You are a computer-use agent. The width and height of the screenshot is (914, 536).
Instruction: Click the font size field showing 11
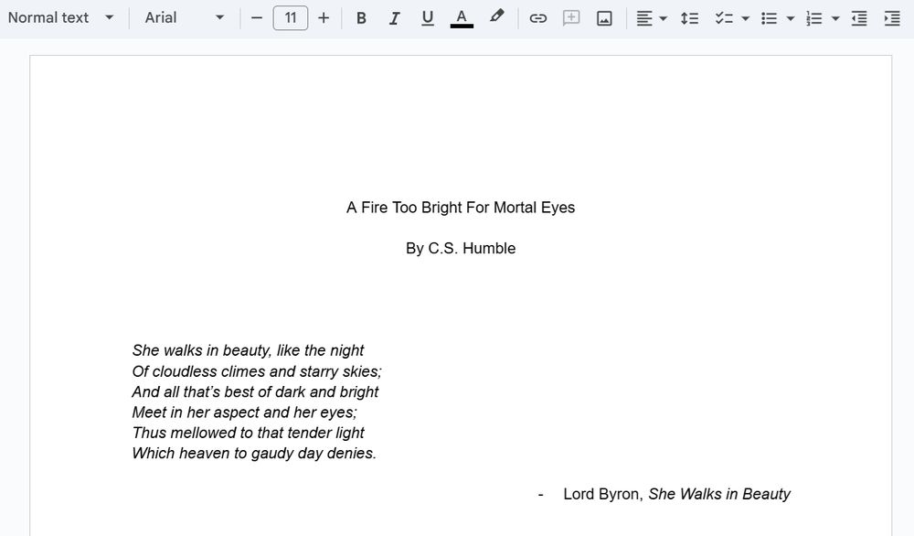pyautogui.click(x=291, y=18)
